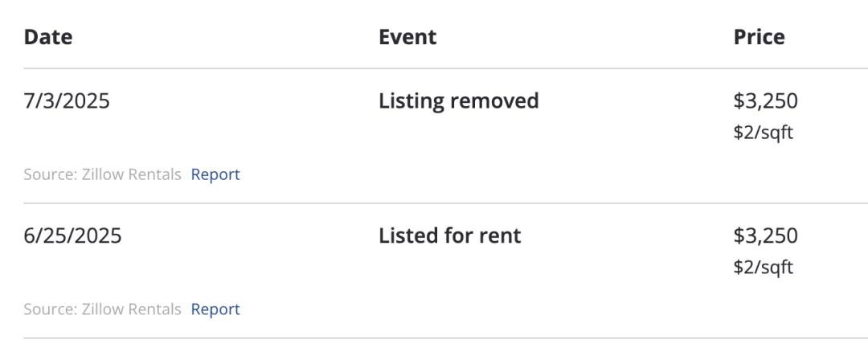Select the Event column header
Screen dimensions: 868x340
pos(407,37)
